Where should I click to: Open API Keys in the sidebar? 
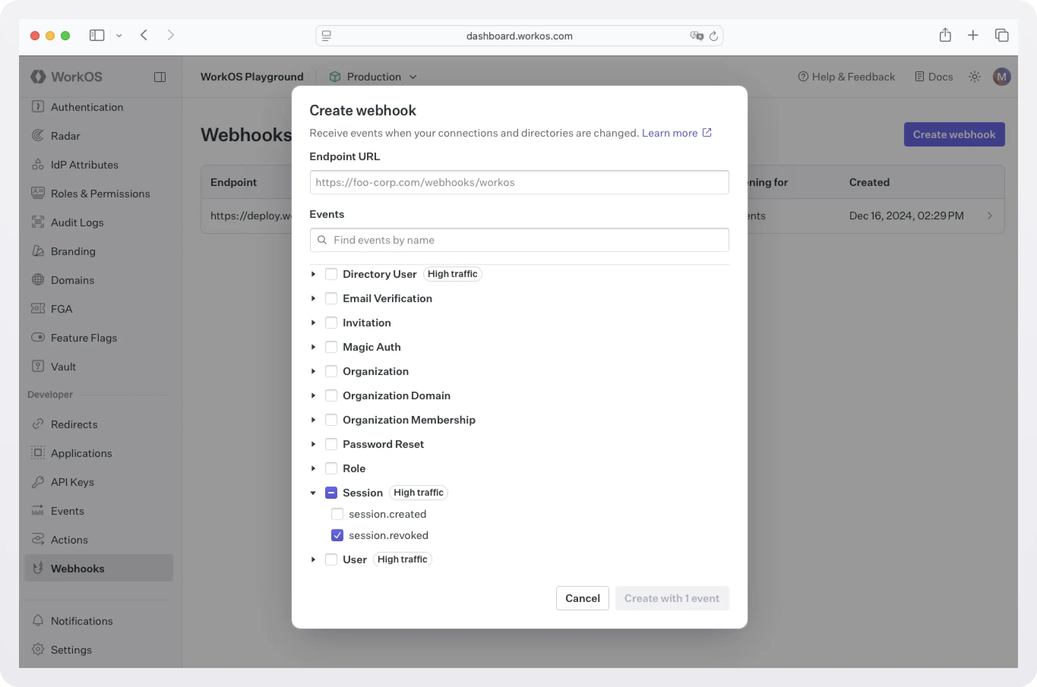(x=72, y=482)
